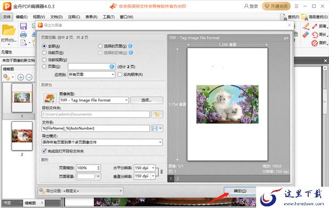Toggle 完成后打开目标文件夹 checkbox
The width and height of the screenshot is (329, 208).
44,151
